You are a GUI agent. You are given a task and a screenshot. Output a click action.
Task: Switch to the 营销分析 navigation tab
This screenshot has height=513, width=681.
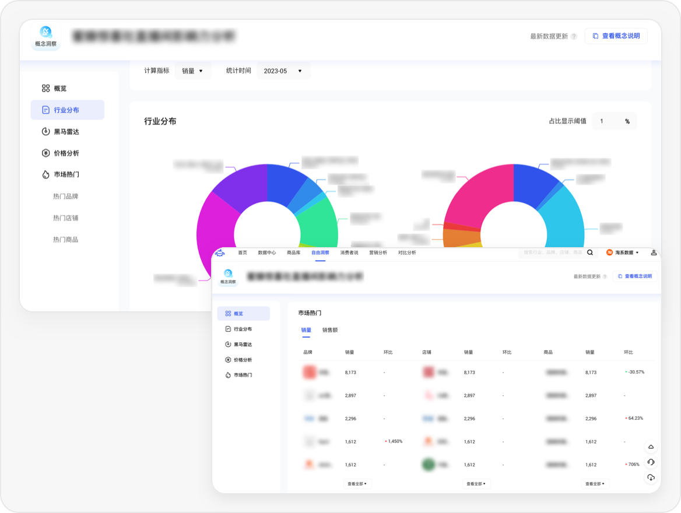(x=378, y=252)
